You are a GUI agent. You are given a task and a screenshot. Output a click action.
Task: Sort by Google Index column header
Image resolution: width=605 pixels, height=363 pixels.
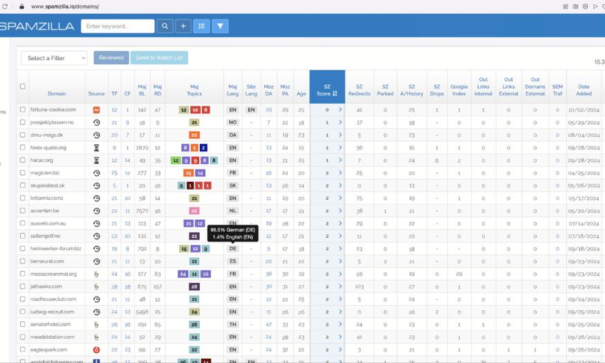pos(459,91)
